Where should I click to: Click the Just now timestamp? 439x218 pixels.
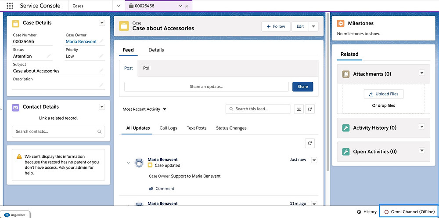[x=298, y=160]
